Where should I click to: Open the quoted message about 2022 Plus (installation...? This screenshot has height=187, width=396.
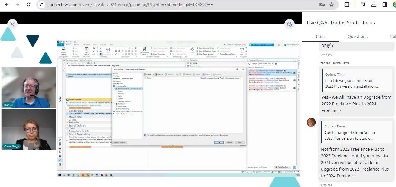pyautogui.click(x=357, y=80)
